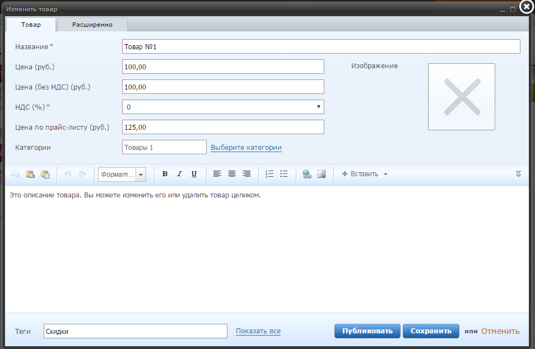Image resolution: width=535 pixels, height=349 pixels.
Task: Click the Цена (руб.) input field
Action: tap(223, 67)
